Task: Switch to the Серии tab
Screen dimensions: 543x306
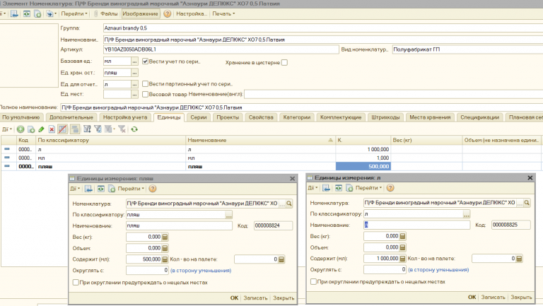Action: (199, 117)
